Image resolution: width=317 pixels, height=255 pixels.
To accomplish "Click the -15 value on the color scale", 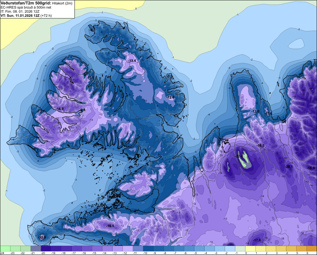I will tap(94, 253).
